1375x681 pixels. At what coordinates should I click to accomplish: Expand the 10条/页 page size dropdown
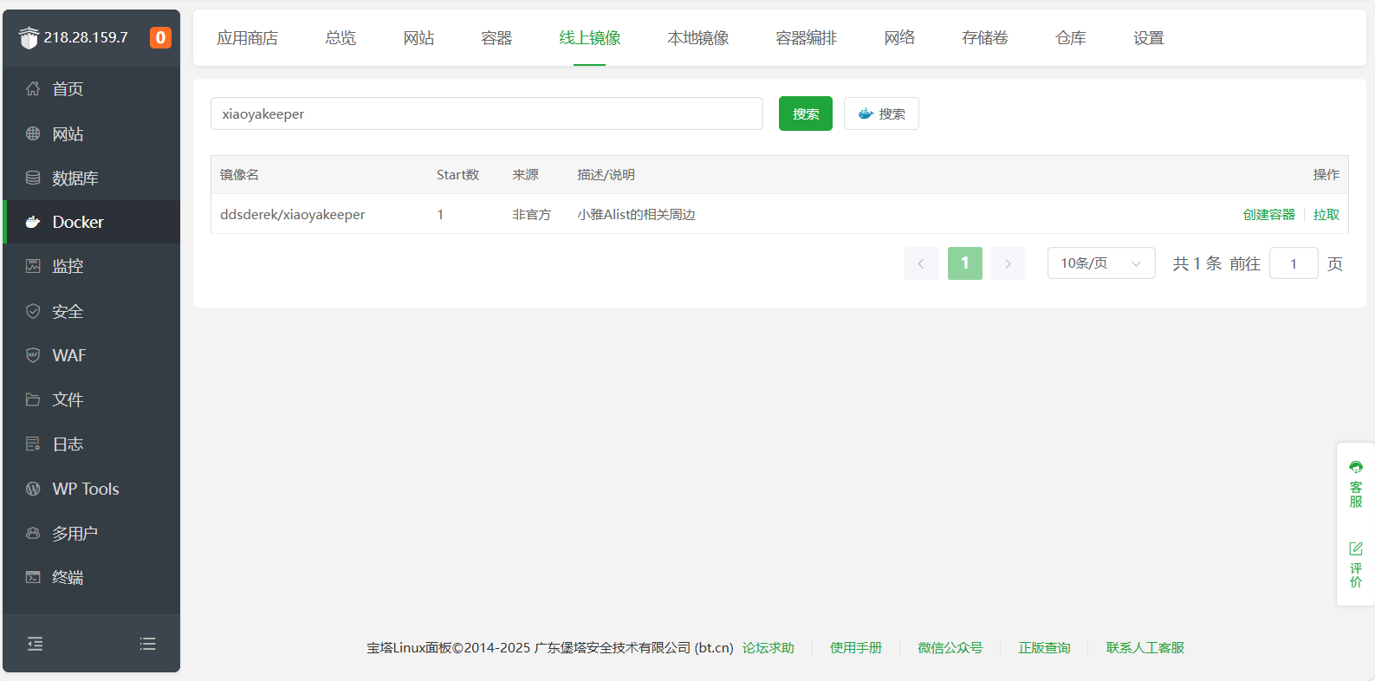1101,263
